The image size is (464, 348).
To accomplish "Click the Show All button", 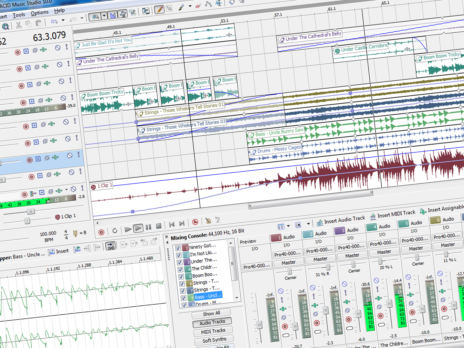I will pos(211,313).
